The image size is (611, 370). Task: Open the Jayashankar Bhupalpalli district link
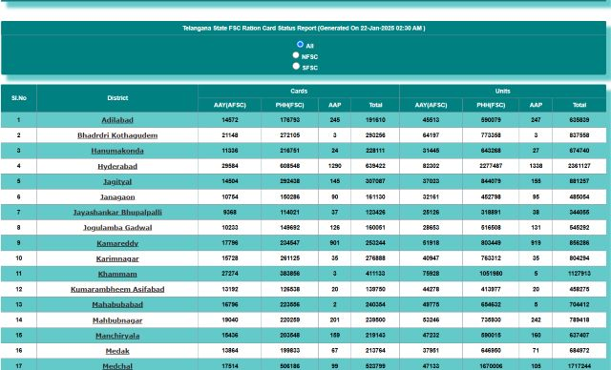(117, 213)
